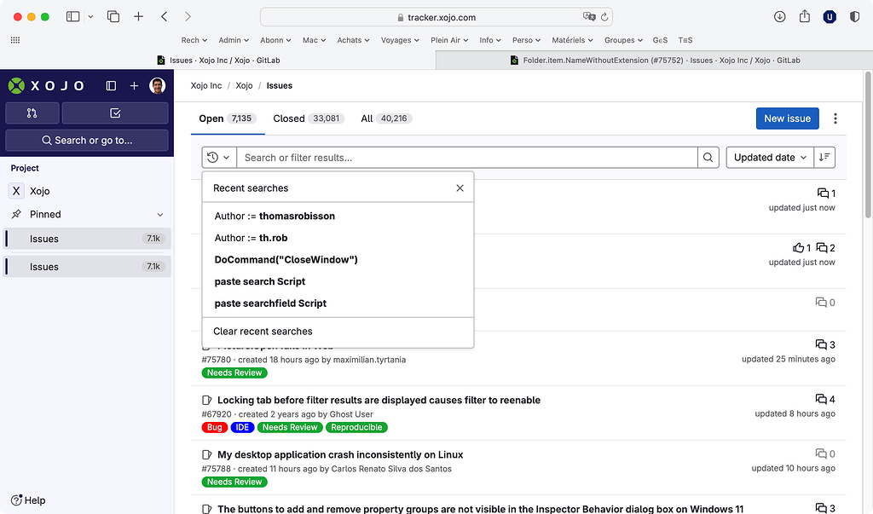Viewport: 873px width, 514px height.
Task: Open merge requests using the sidebar icon
Action: 32,113
